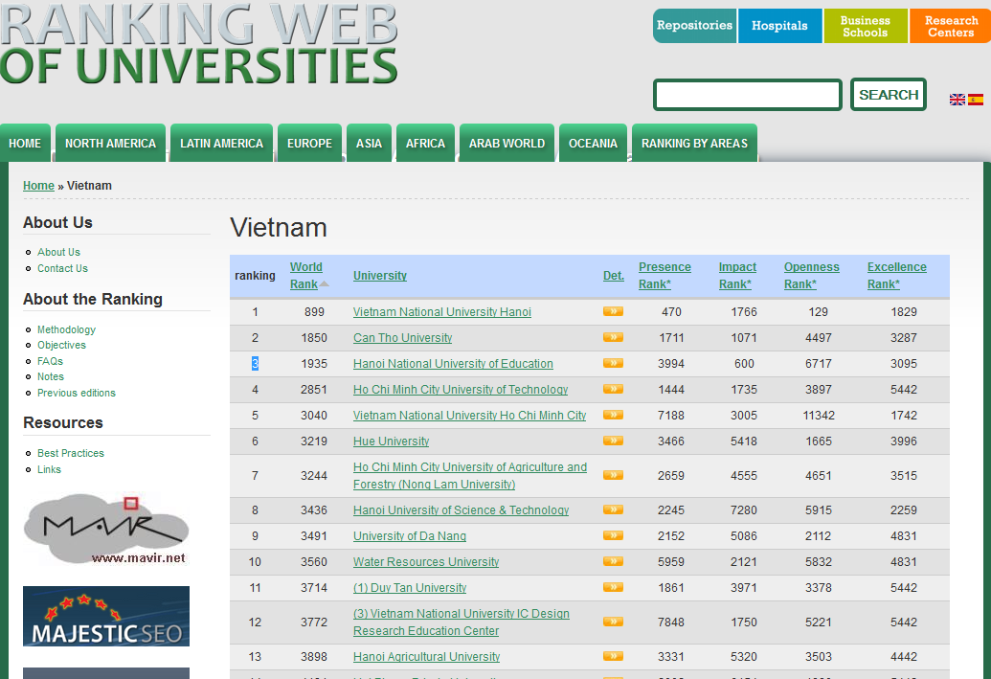
Task: Open the Contact Us sidebar link
Action: 62,269
